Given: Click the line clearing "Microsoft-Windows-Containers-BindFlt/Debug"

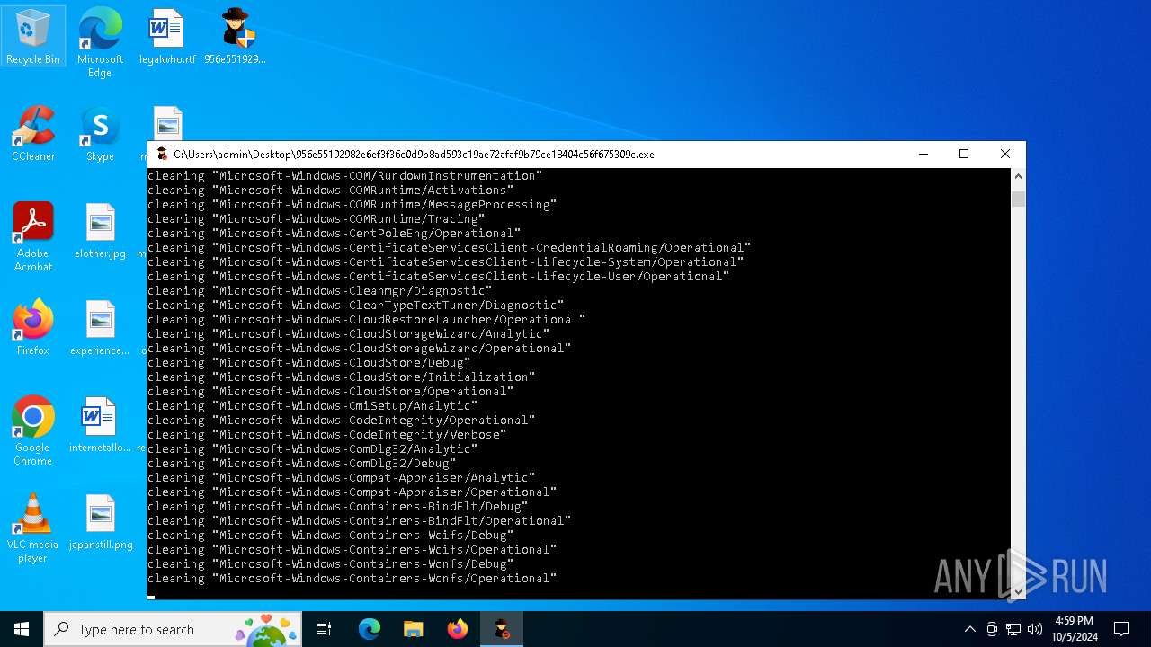Looking at the screenshot, I should [x=338, y=506].
